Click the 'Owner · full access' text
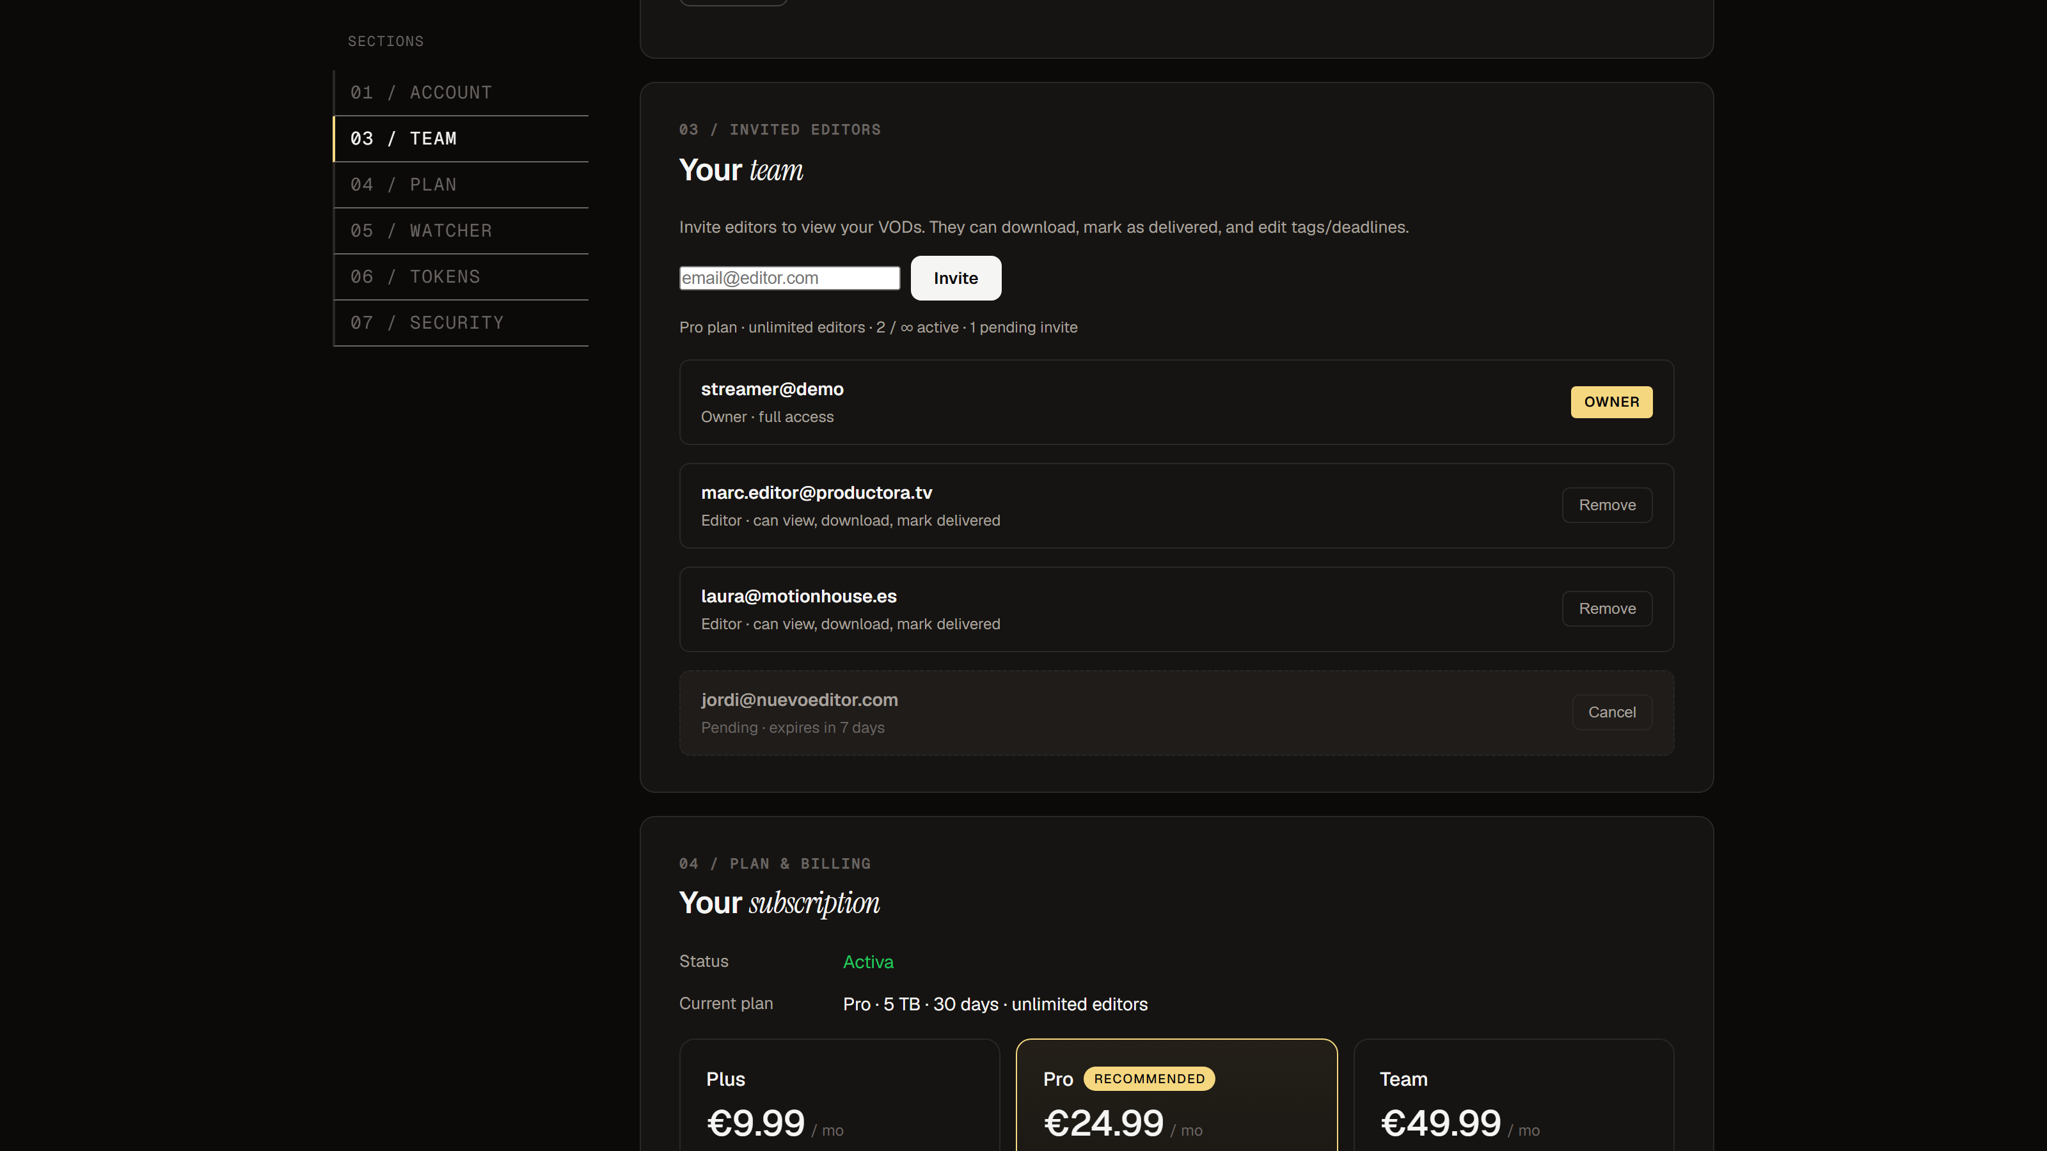 click(x=767, y=417)
